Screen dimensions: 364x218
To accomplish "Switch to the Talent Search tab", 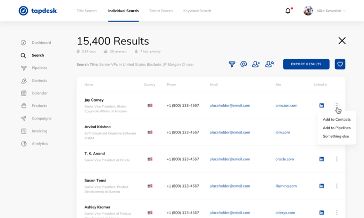I will 161,11.
